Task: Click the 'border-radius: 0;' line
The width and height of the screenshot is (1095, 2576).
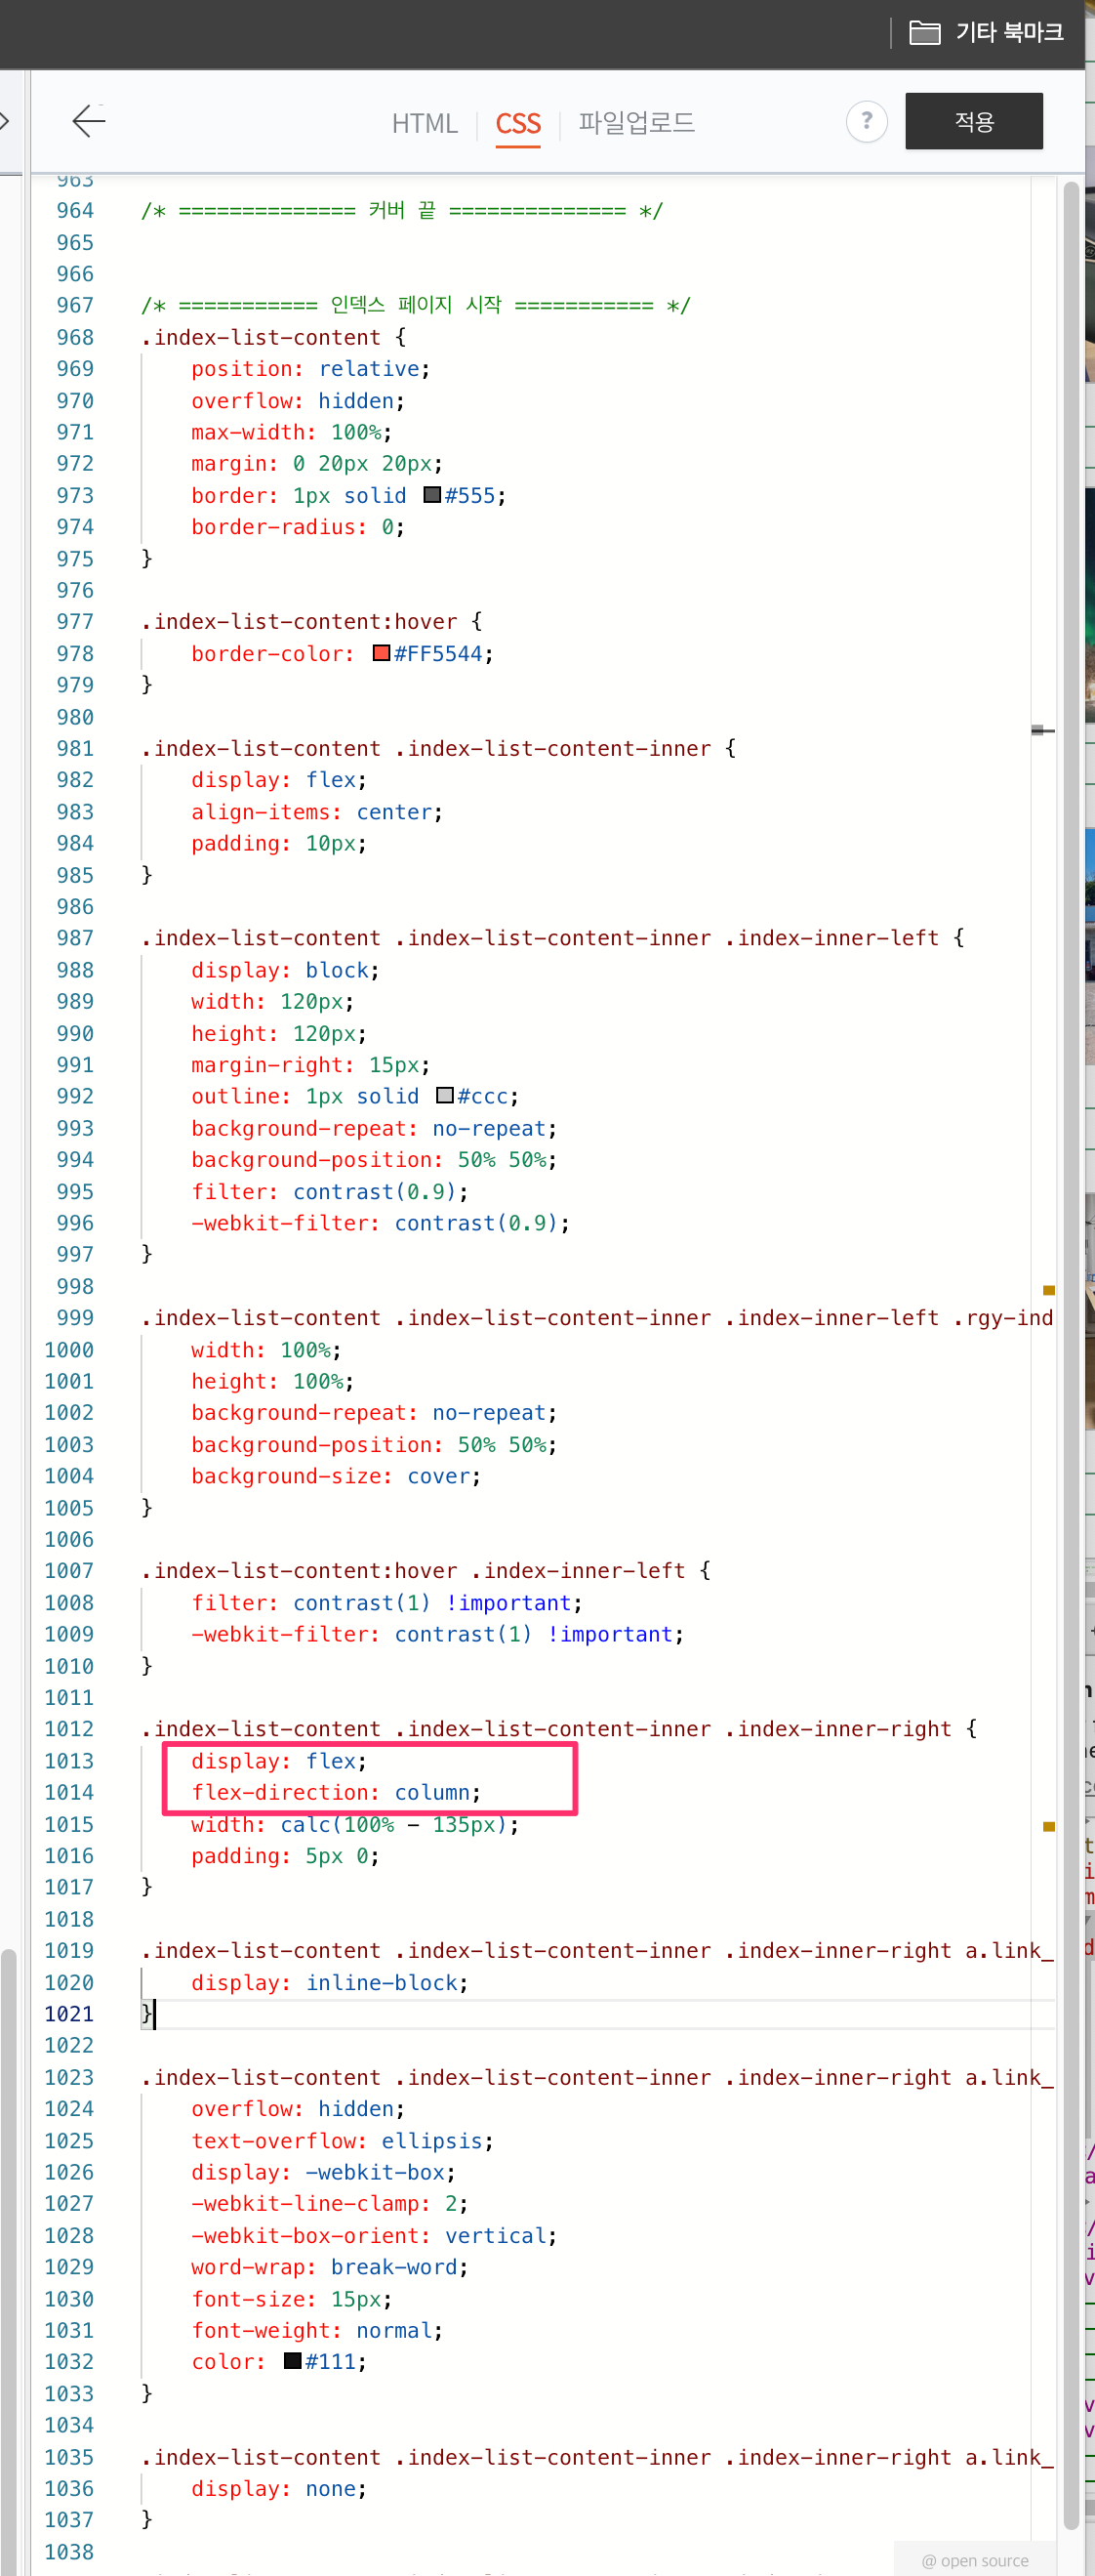Action: click(298, 527)
